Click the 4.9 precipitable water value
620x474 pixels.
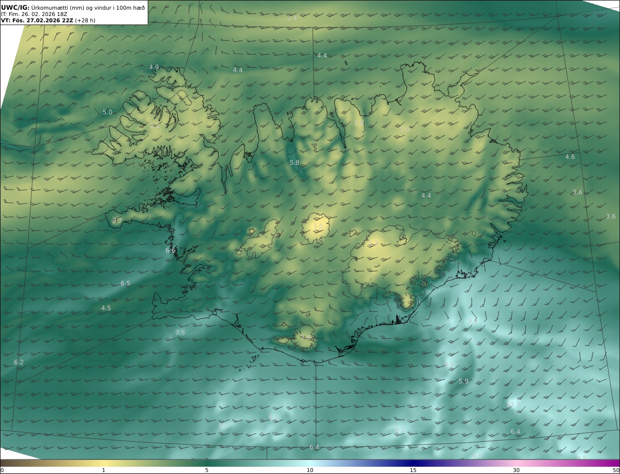(x=154, y=67)
